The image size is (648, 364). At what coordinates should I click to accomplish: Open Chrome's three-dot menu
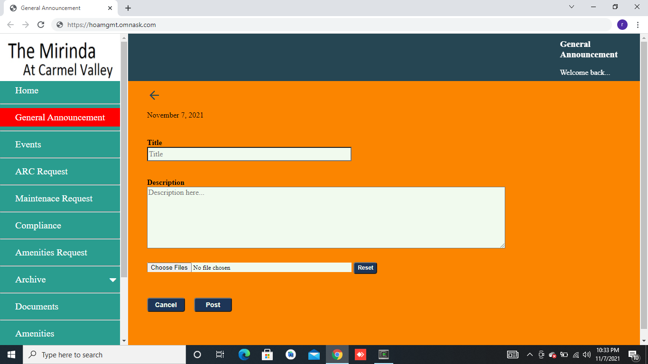coord(638,25)
